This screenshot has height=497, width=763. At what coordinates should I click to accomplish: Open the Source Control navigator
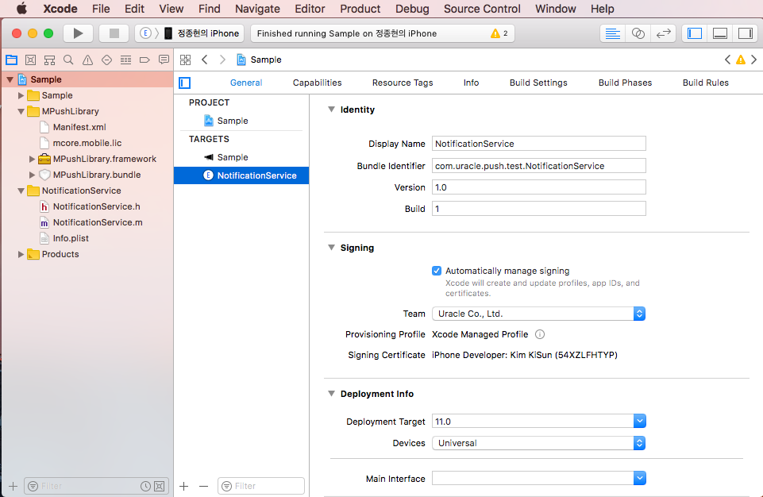point(31,60)
